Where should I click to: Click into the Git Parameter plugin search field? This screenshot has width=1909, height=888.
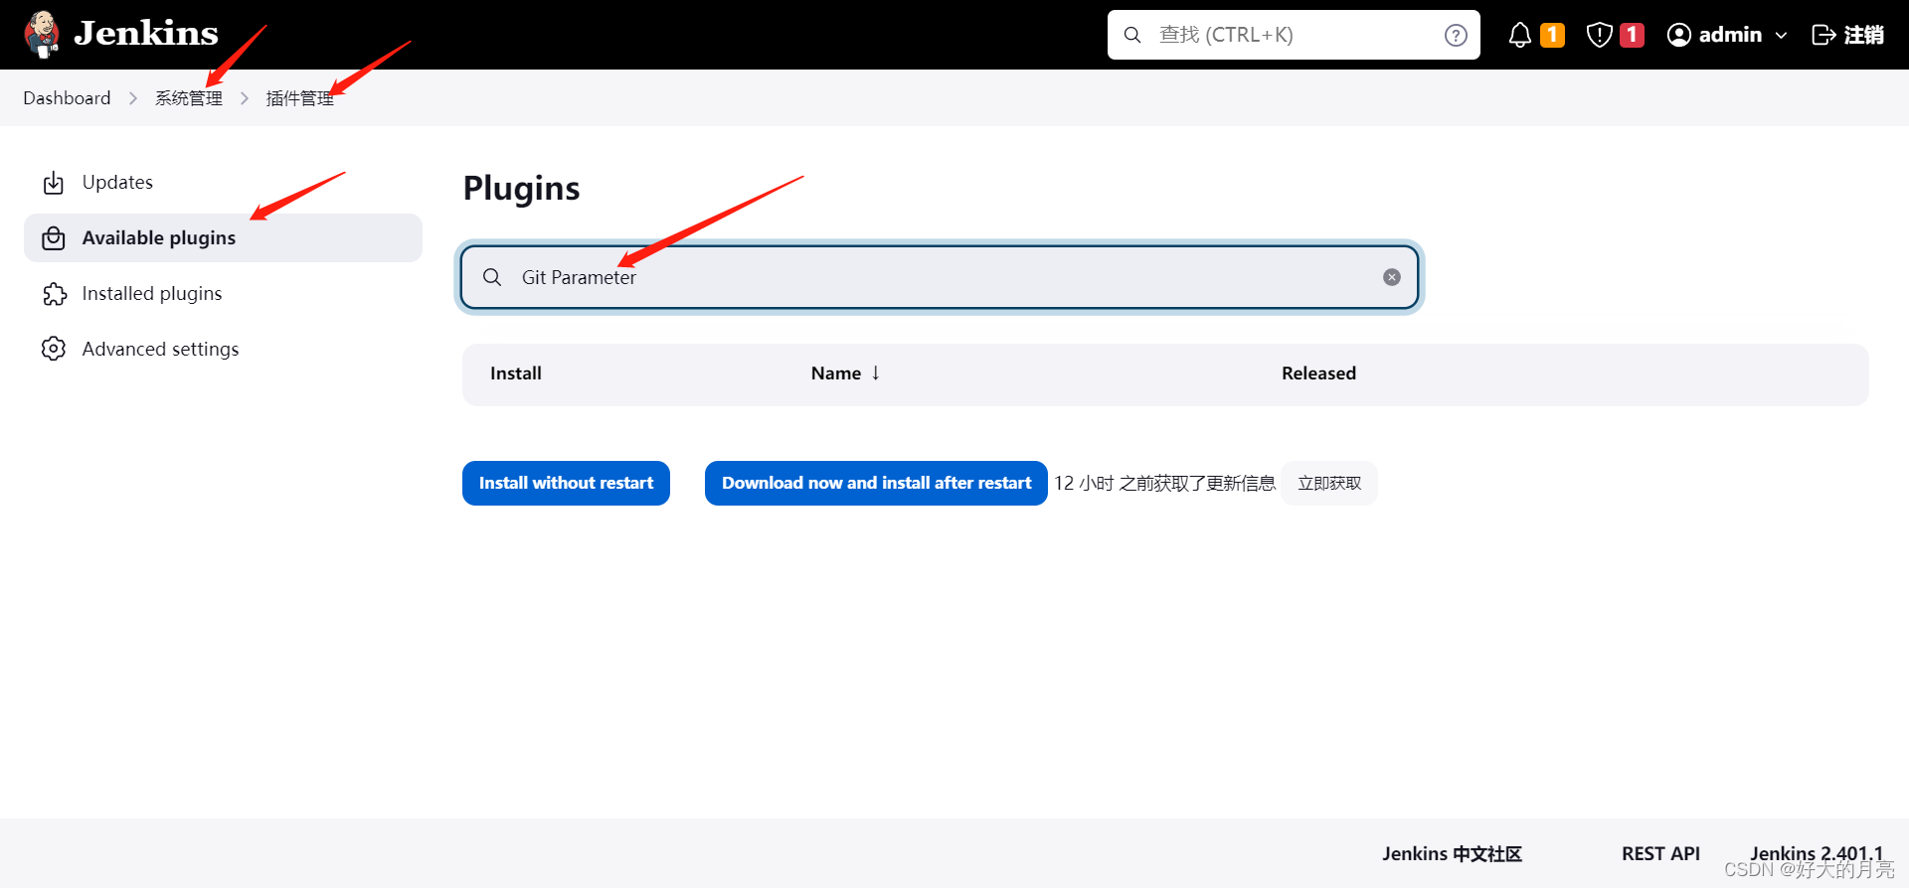click(940, 277)
